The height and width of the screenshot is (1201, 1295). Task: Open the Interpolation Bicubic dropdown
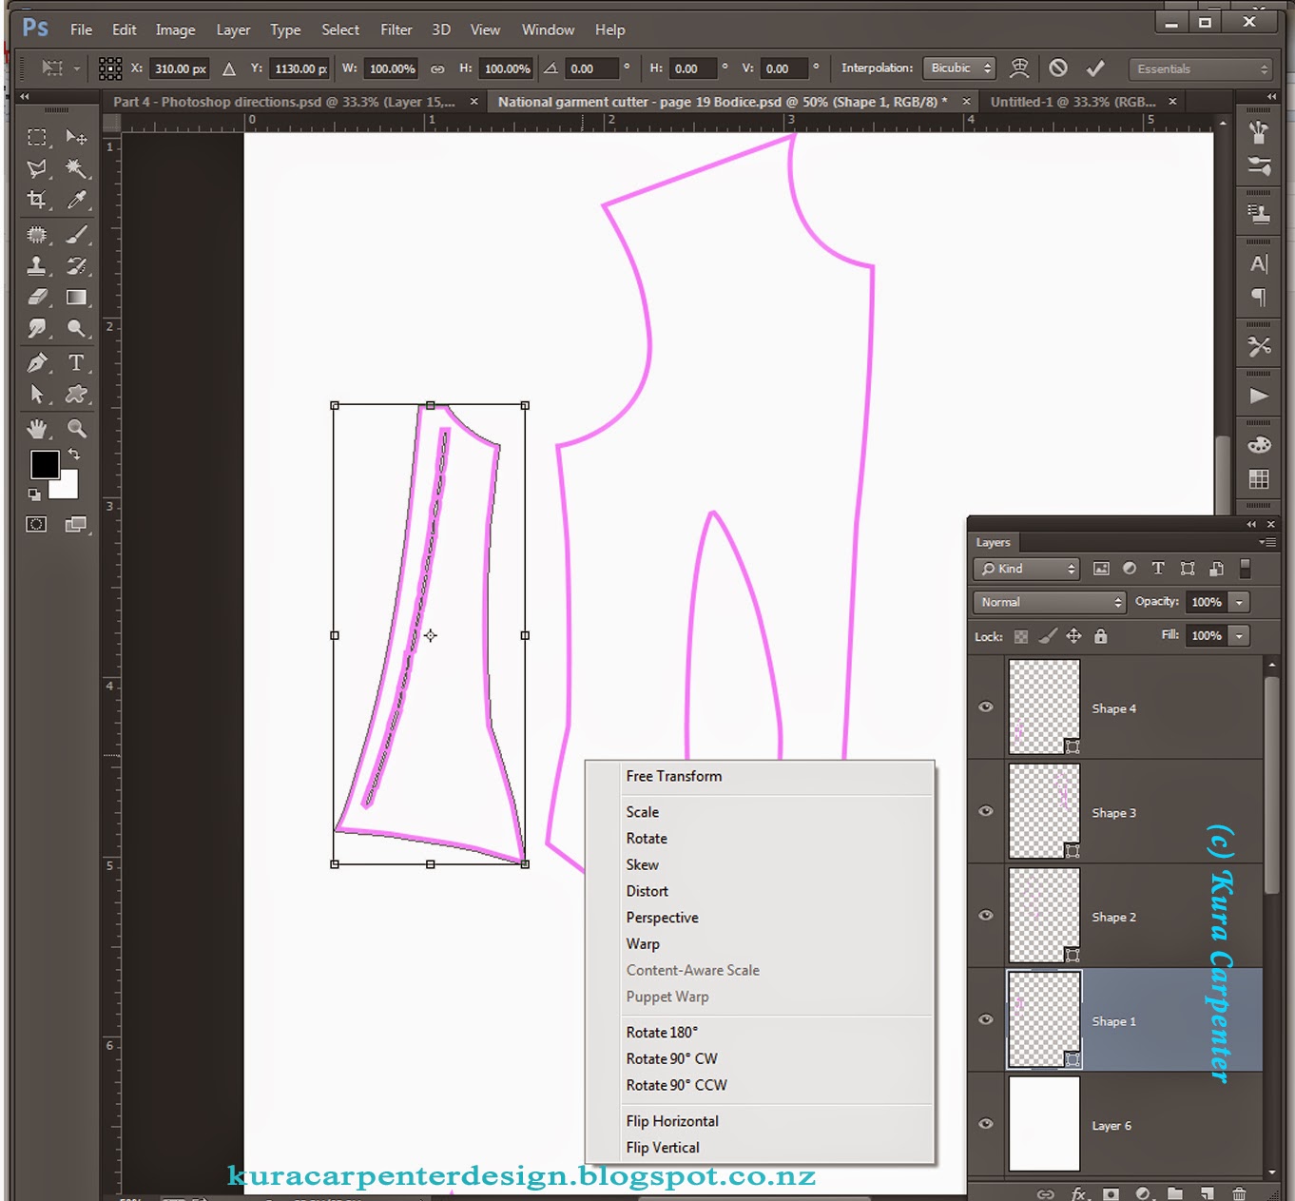[959, 68]
